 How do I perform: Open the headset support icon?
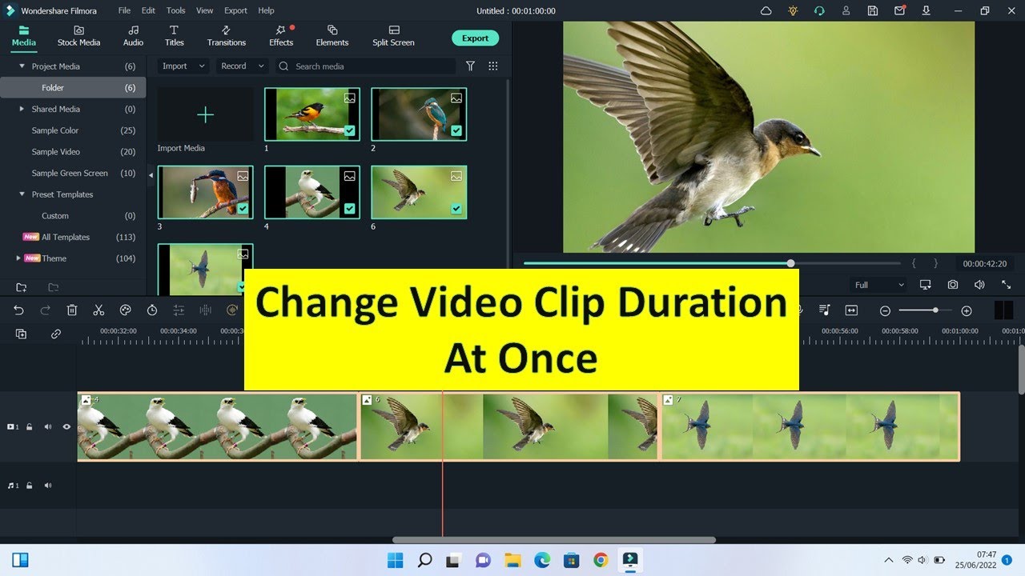coord(819,11)
